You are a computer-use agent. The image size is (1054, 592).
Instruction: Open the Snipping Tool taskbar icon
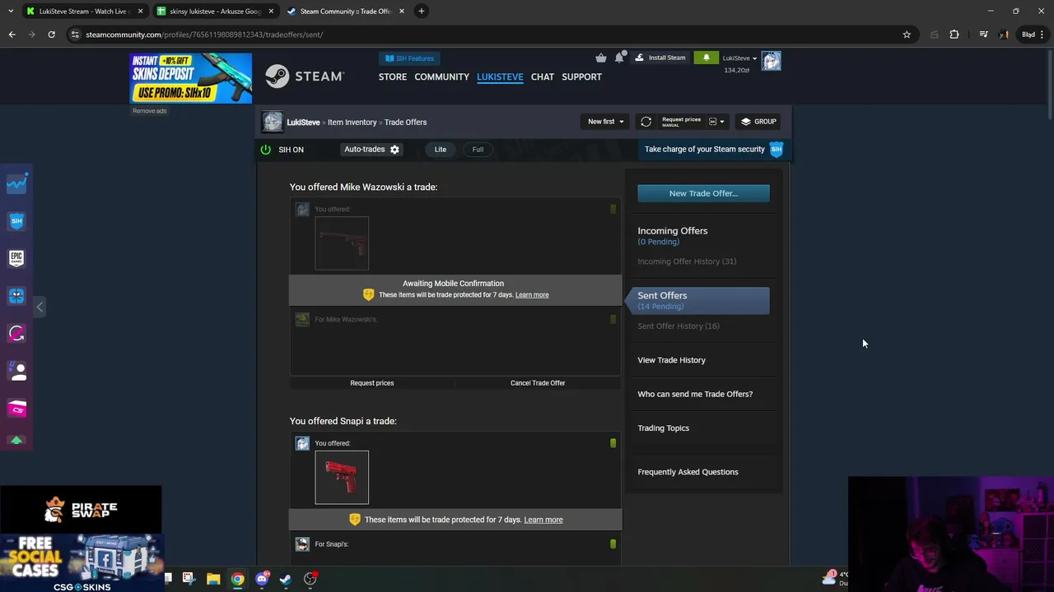click(189, 579)
